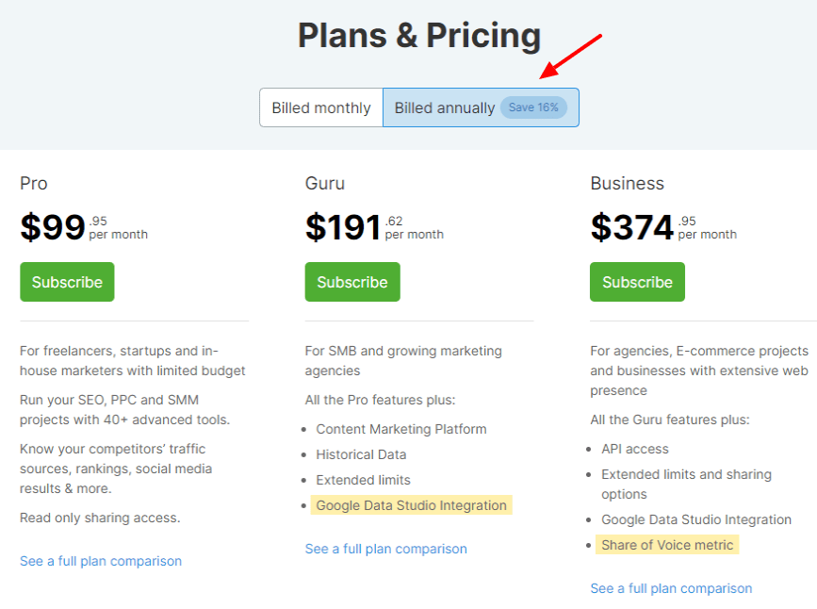The height and width of the screenshot is (609, 817).
Task: Click the Business plan heading
Action: (628, 183)
